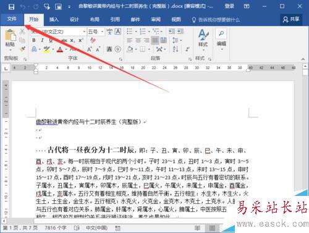This screenshot has width=309, height=233.
Task: Click the paragraph shading paint bucket
Action: (x=130, y=49)
